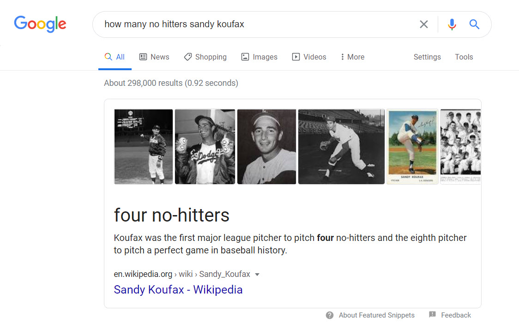Click the About Featured Snippets question icon
This screenshot has width=519, height=330.
(330, 315)
